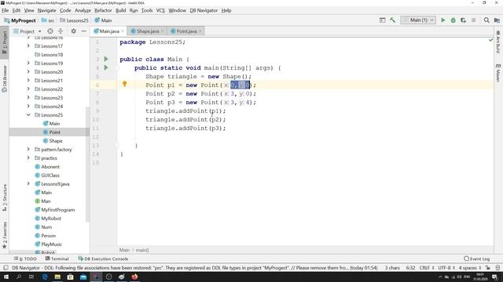Click the yellow lightbulb intention icon

click(124, 84)
